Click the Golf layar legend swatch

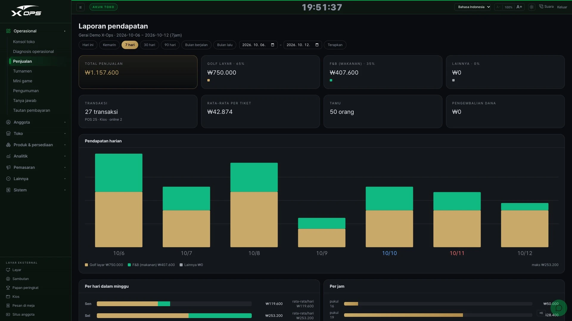[86, 265]
